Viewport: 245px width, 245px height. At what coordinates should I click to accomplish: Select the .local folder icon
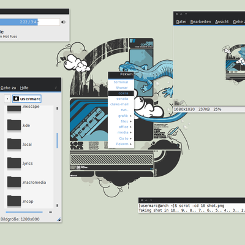(14, 144)
